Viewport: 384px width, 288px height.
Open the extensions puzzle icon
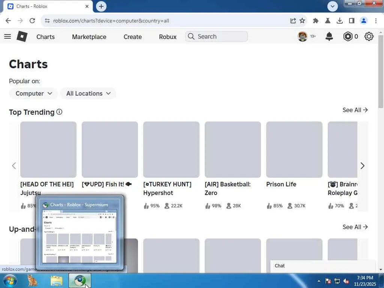tap(316, 21)
